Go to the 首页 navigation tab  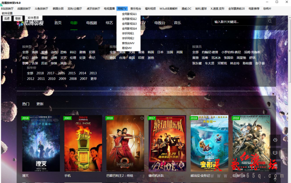click(58, 23)
